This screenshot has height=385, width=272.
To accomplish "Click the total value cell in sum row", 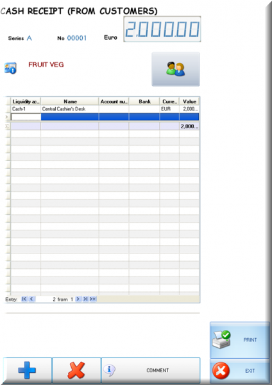I will (x=189, y=126).
